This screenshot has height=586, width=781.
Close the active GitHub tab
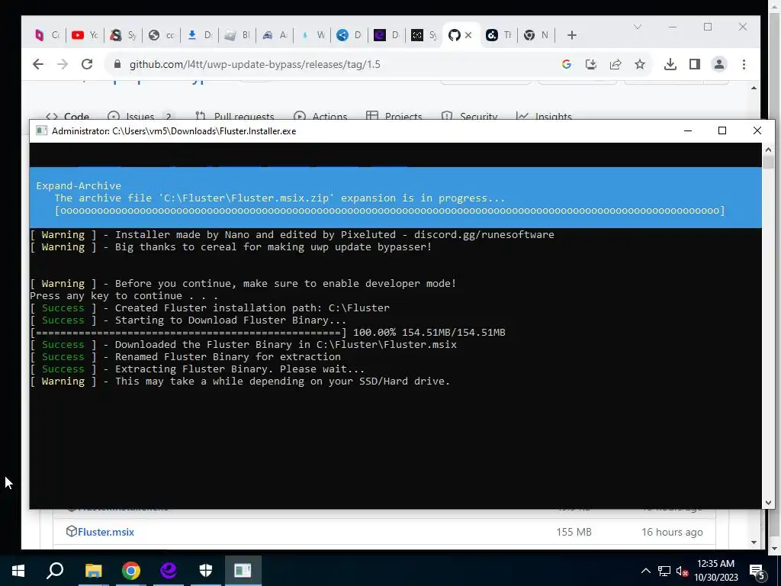click(468, 35)
